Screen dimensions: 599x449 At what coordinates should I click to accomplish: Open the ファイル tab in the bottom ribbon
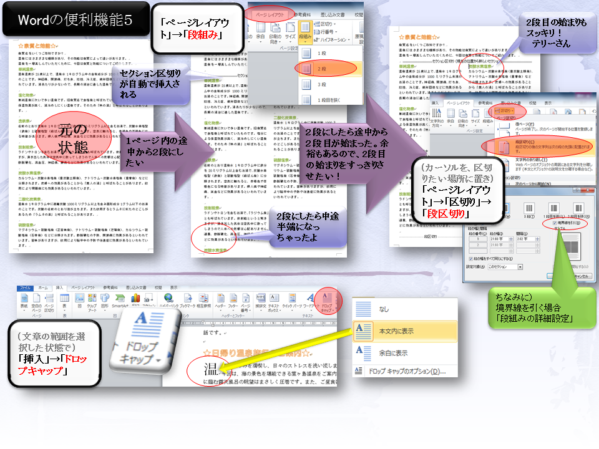tap(25, 287)
